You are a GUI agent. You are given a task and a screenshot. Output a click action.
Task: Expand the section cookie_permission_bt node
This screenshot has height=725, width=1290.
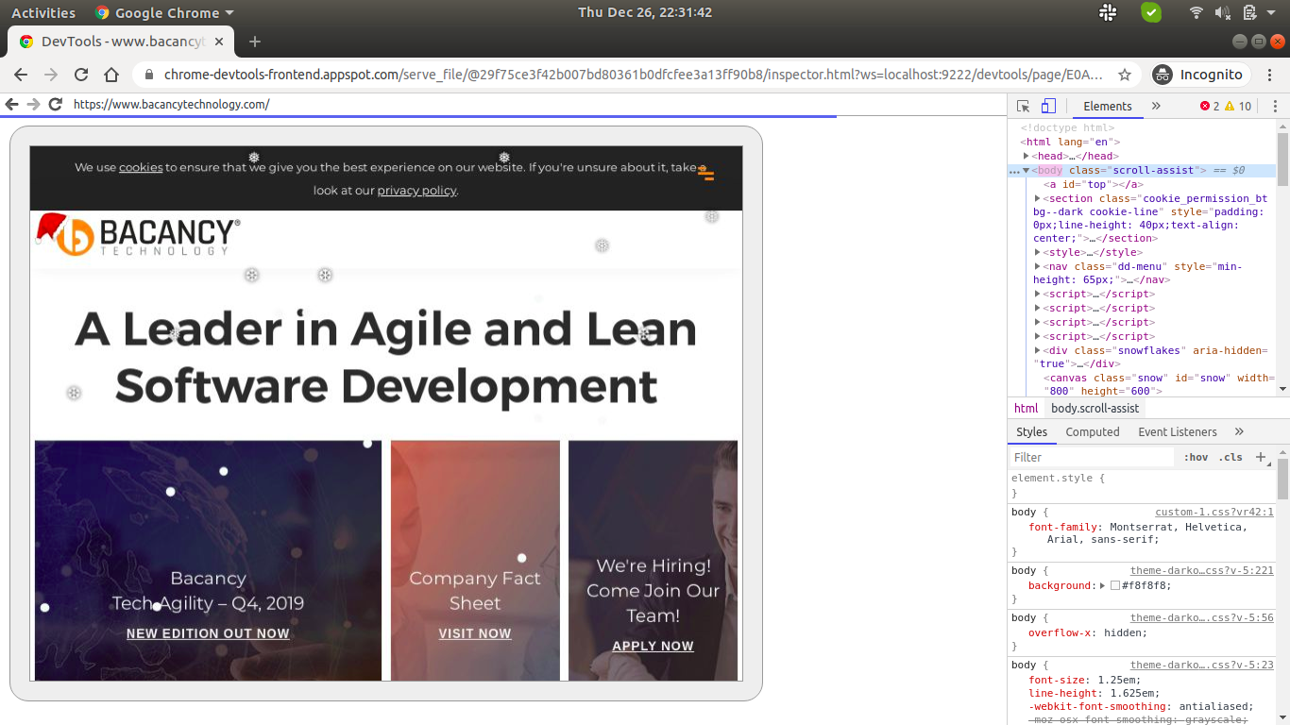(x=1038, y=198)
